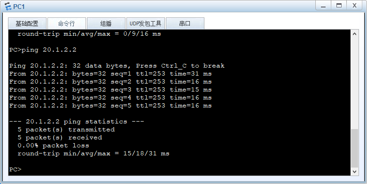This screenshot has height=184, width=367.
Task: Close the PC1 window
Action: pyautogui.click(x=354, y=6)
